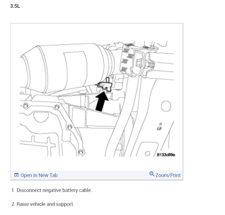Click the half-circle cutout in the lower left
225x215 pixels.
(x=41, y=117)
